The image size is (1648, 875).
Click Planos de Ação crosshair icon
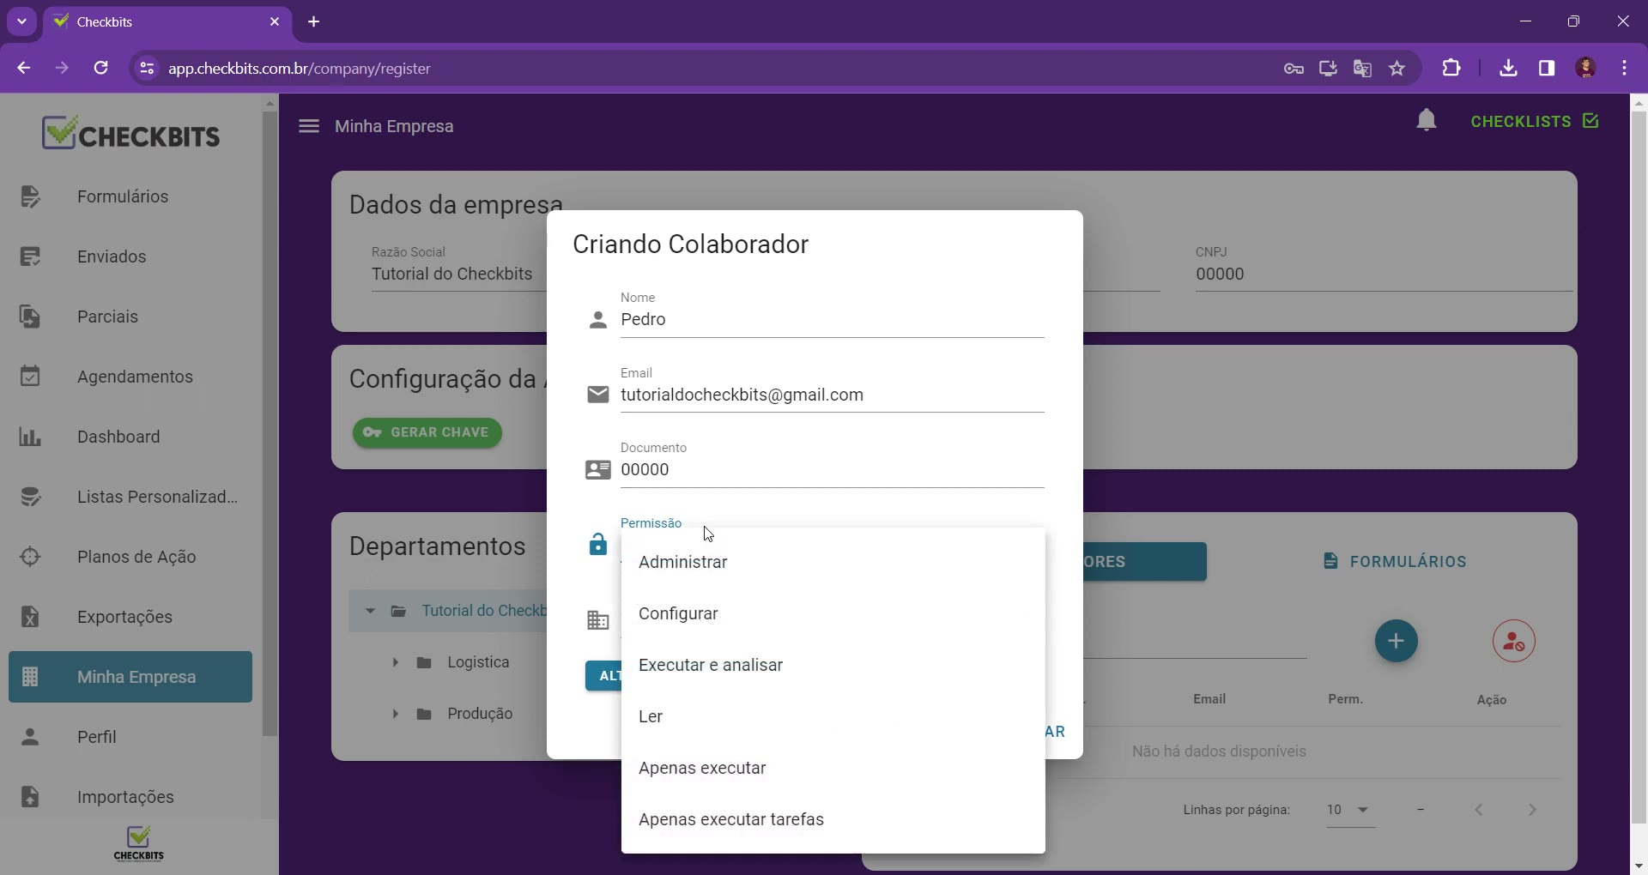(30, 557)
